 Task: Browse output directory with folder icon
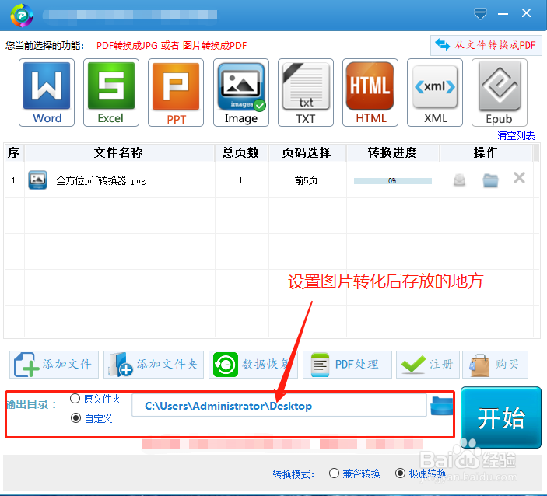pos(442,406)
